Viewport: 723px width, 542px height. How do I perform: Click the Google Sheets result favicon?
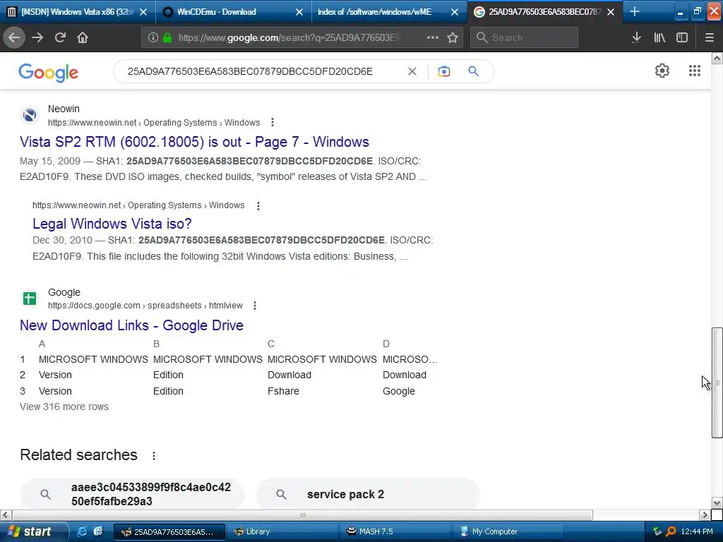30,299
